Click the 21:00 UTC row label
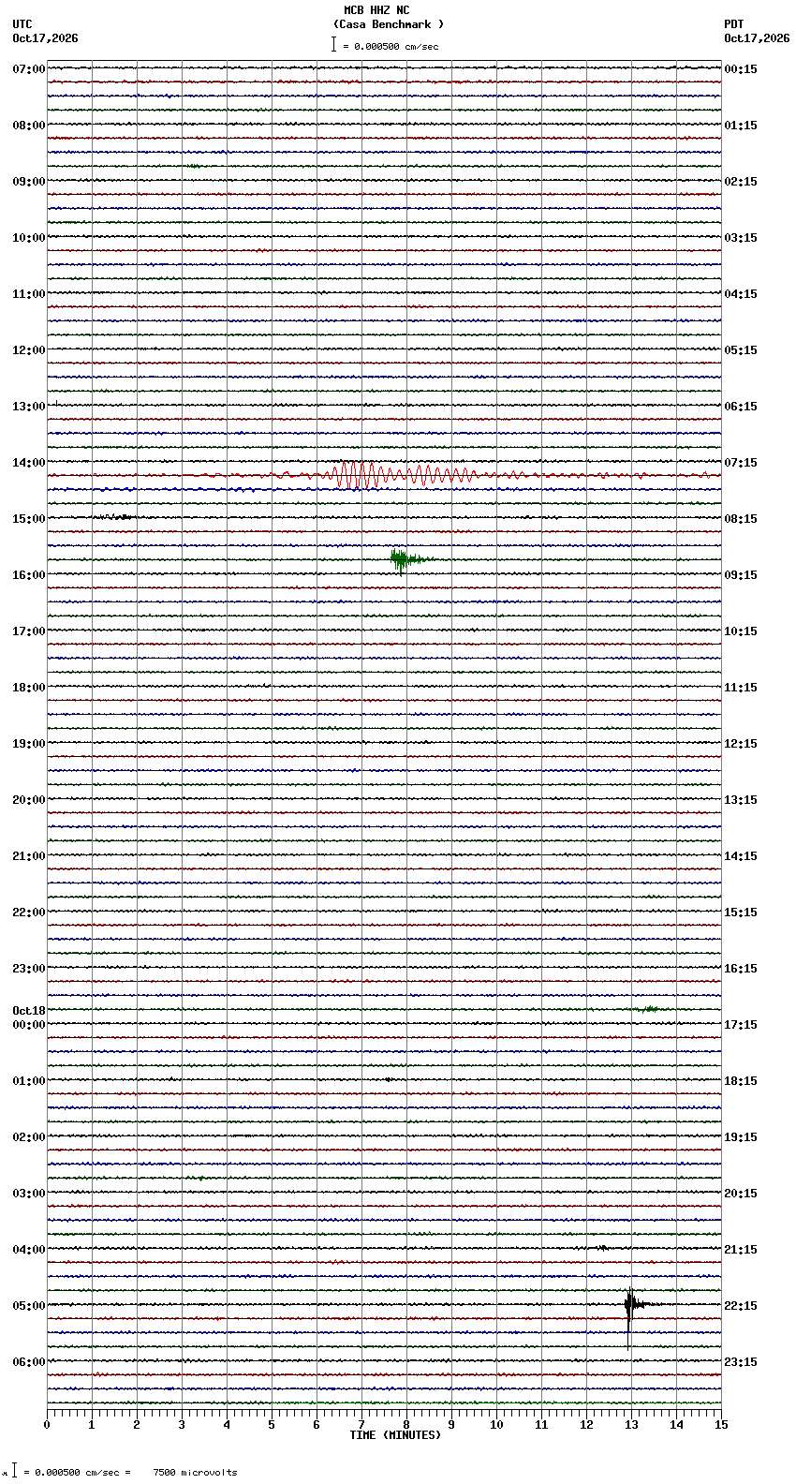 tap(29, 856)
